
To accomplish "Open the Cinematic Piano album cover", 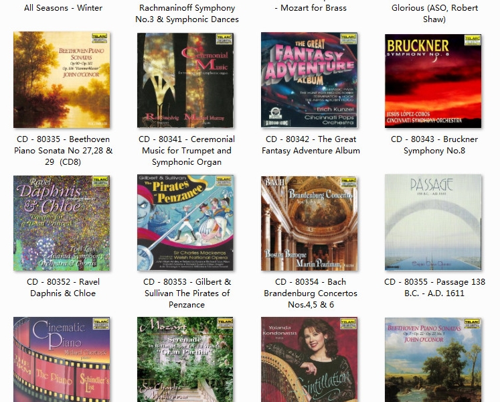I will click(x=62, y=360).
